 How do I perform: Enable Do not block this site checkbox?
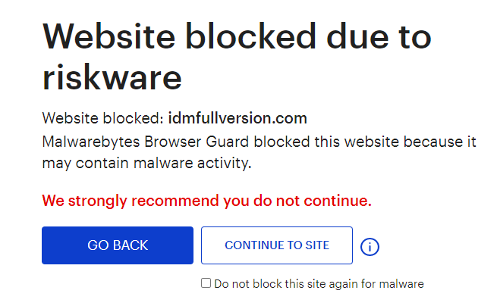206,283
